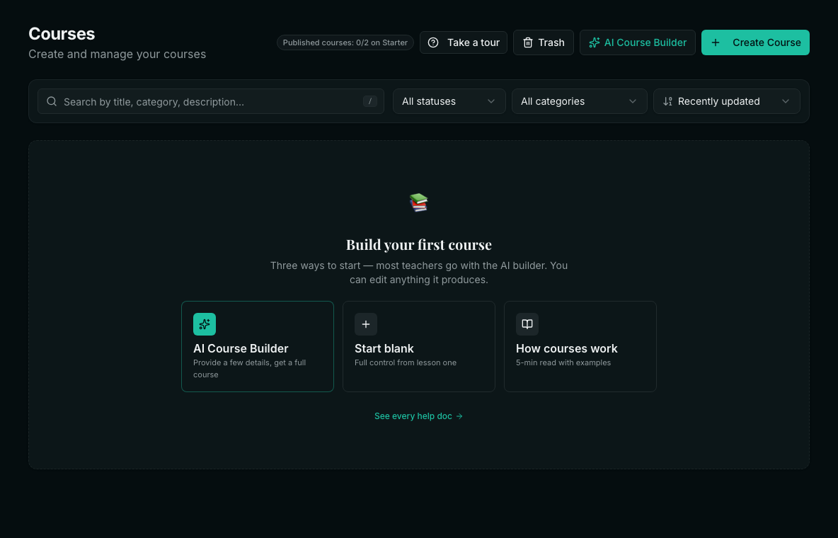The width and height of the screenshot is (838, 538).
Task: Start the Take a tour walkthrough
Action: coord(464,42)
